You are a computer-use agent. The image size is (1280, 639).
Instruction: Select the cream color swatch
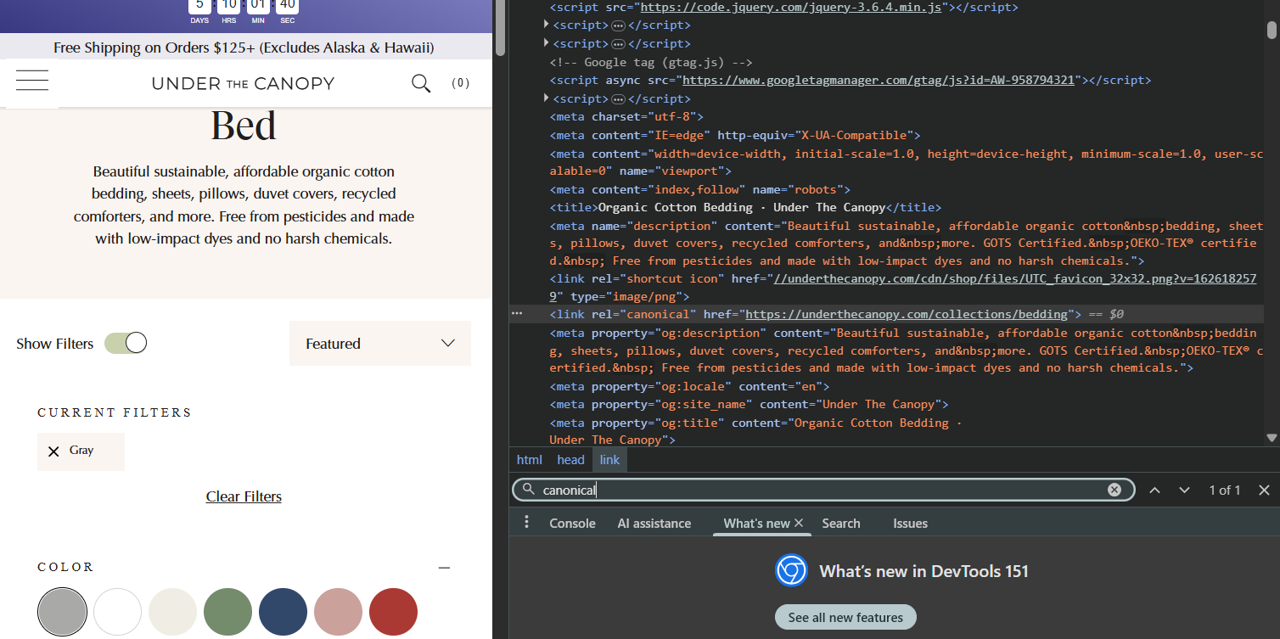[172, 612]
